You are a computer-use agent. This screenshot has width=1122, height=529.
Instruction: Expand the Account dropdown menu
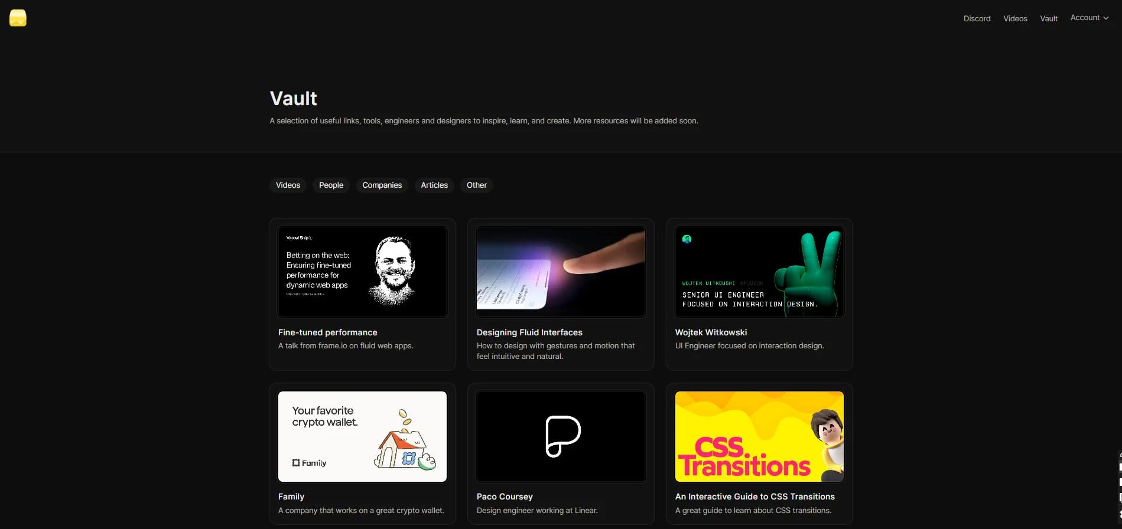(1089, 18)
